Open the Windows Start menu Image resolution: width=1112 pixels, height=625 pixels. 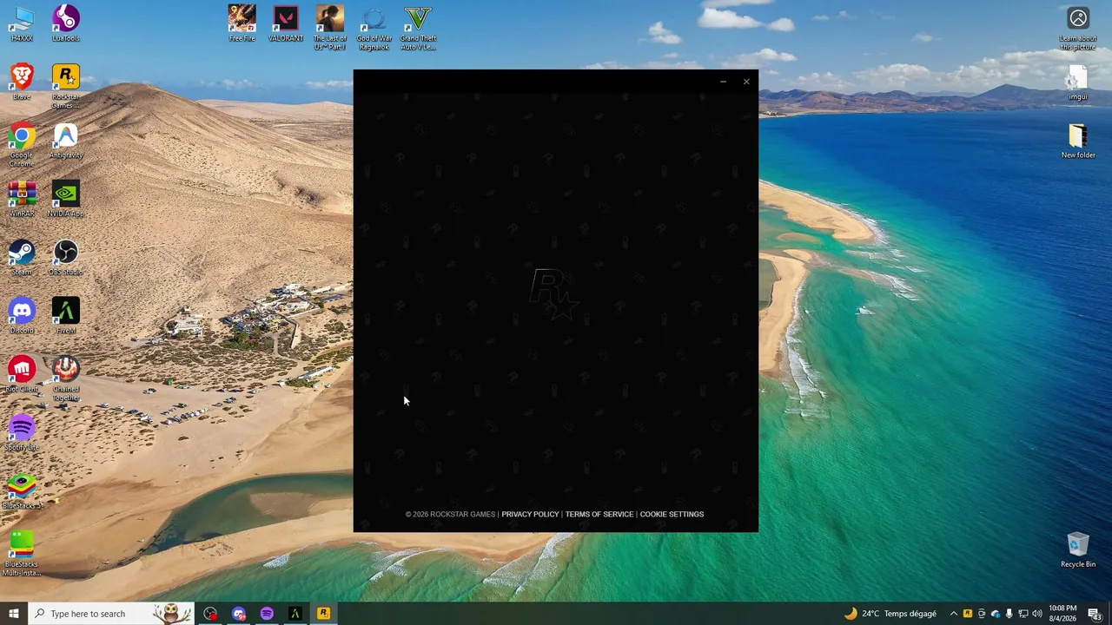(x=14, y=614)
